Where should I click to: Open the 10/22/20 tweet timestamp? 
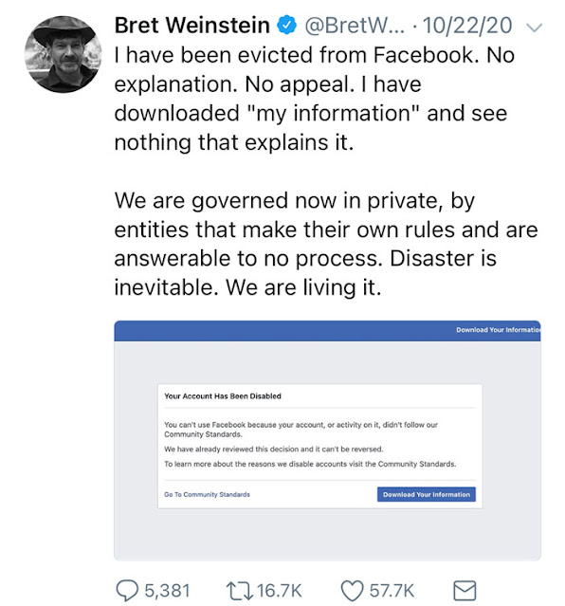tap(467, 26)
